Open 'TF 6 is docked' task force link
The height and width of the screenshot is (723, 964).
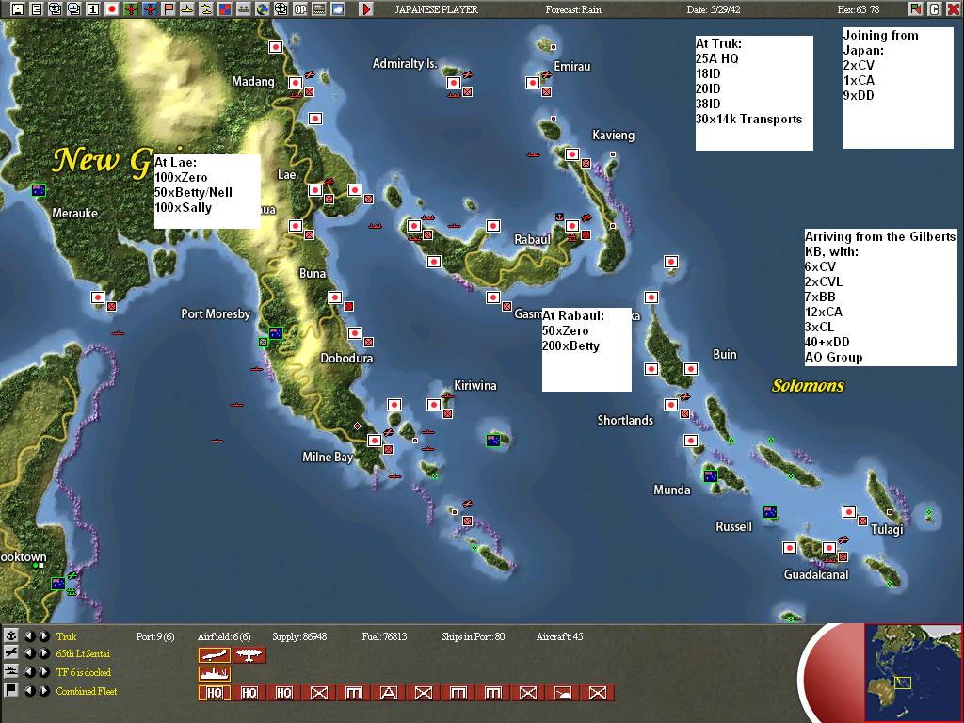pos(84,672)
